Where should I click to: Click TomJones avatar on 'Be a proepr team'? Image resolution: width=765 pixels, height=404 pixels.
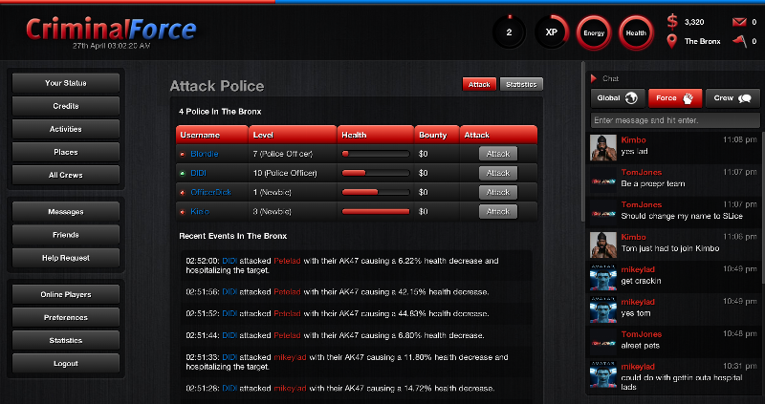click(x=603, y=181)
